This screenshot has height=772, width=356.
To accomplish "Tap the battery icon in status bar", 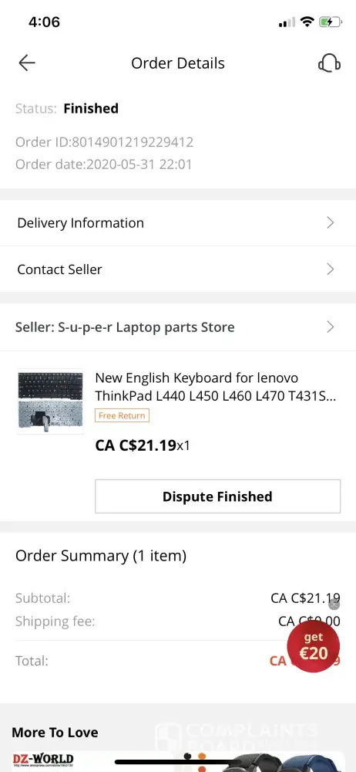I will tap(330, 22).
